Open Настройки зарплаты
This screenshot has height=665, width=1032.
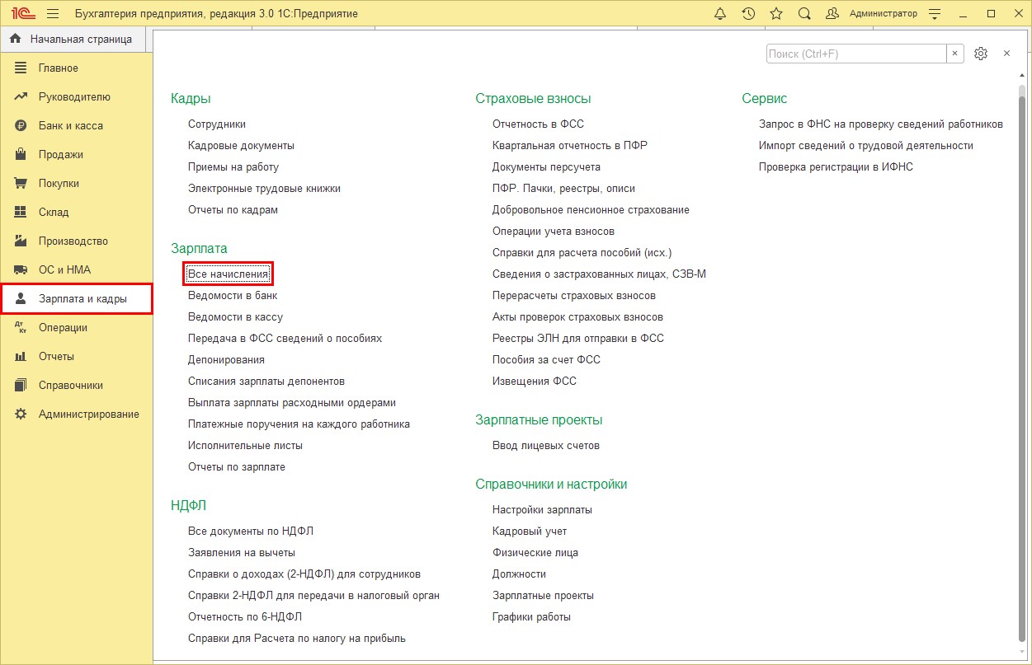click(542, 510)
